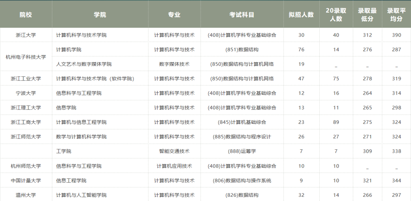Select the 浙江工商大学 cell

[x=26, y=122]
